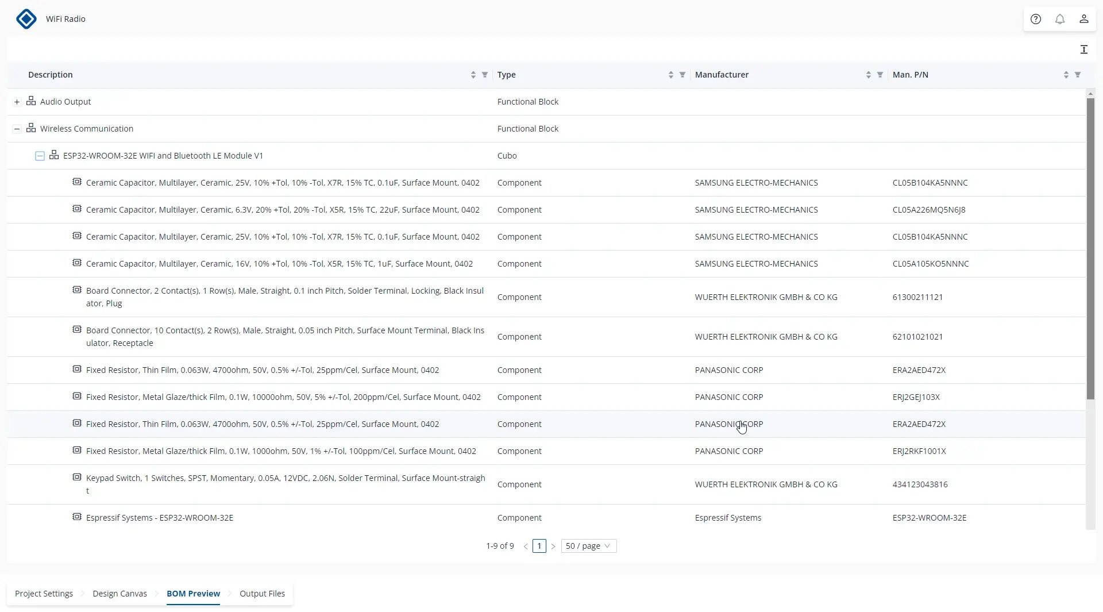Screen dimensions: 1103x612
Task: Click the WiFi Radio project title
Action: pos(65,19)
